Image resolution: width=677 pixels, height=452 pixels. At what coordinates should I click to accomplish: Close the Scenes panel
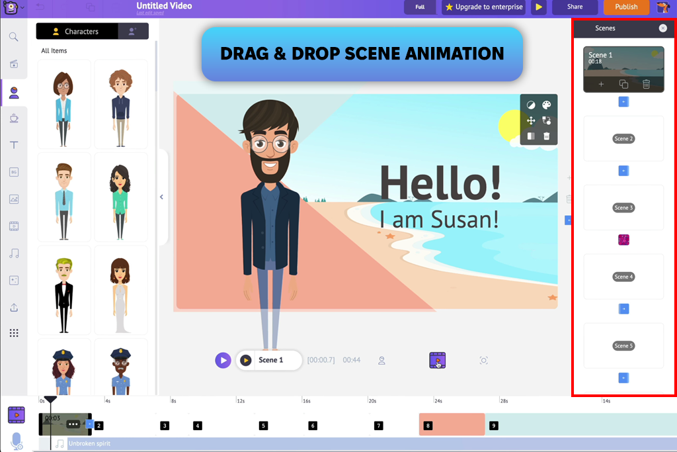[662, 28]
